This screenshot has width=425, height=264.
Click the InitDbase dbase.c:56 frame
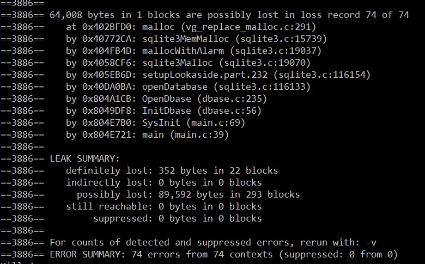point(163,110)
